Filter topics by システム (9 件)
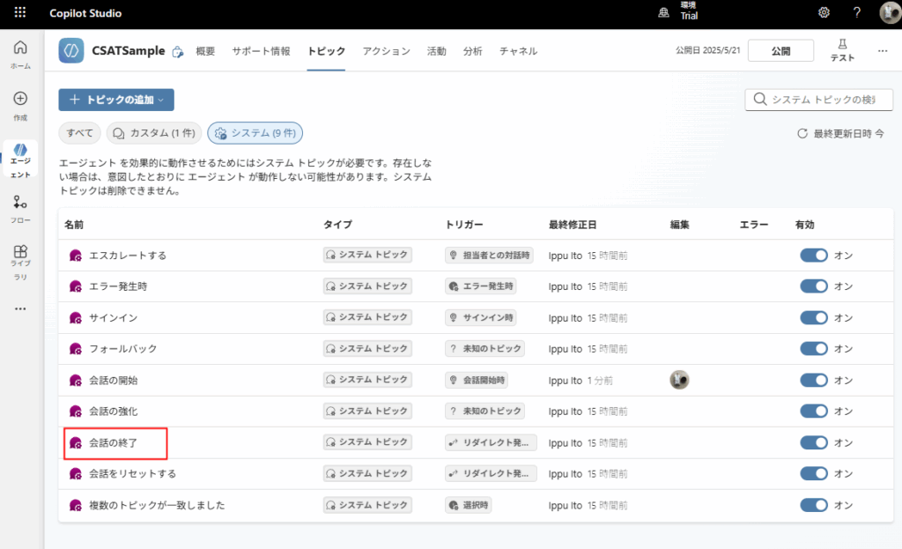The width and height of the screenshot is (902, 549). [255, 133]
